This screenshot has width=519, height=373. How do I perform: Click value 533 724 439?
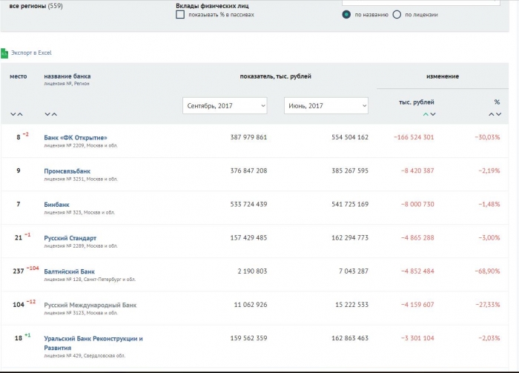pyautogui.click(x=248, y=204)
